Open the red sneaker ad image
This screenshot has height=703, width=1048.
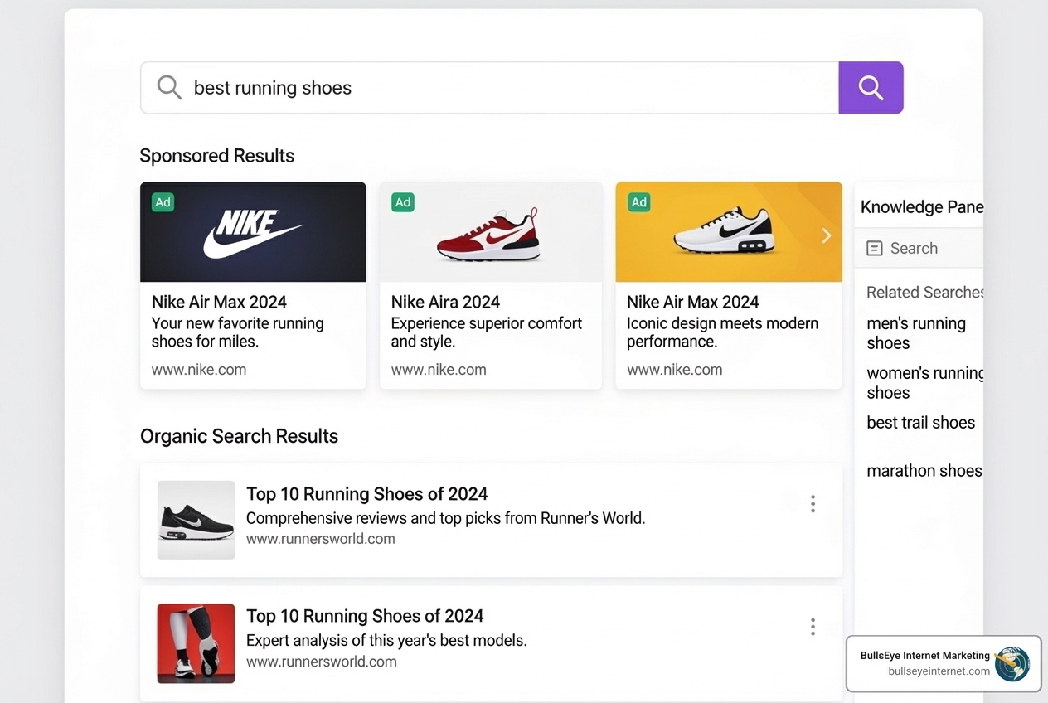tap(491, 232)
